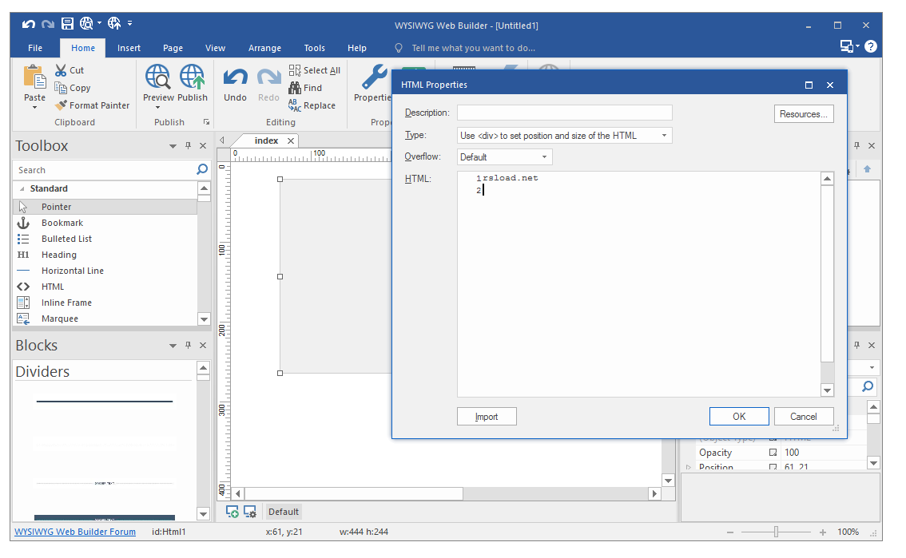This screenshot has height=558, width=906.
Task: Expand the Position property row
Action: pos(688,467)
